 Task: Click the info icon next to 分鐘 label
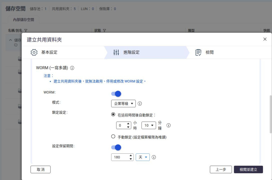(168, 125)
